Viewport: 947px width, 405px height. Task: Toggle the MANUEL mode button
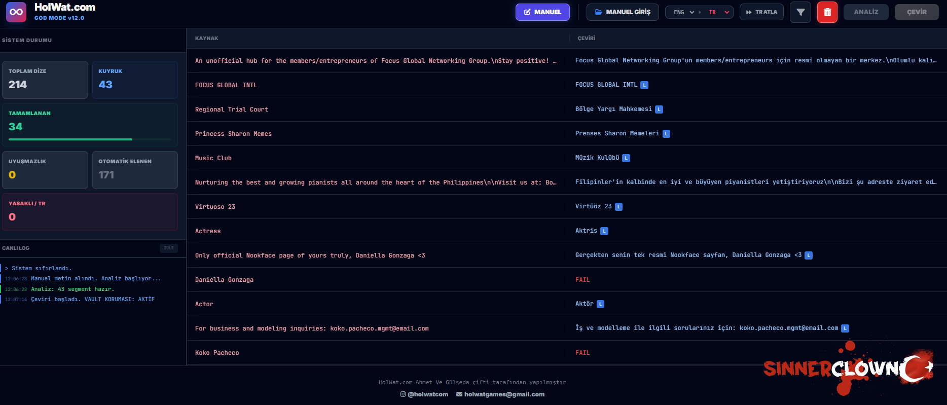pos(542,12)
